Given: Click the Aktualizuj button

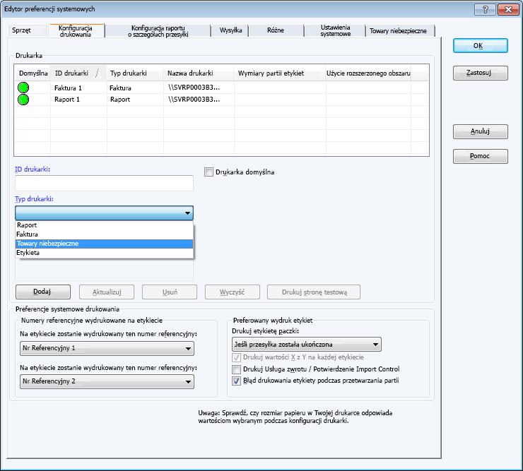Looking at the screenshot, I should pos(107,292).
